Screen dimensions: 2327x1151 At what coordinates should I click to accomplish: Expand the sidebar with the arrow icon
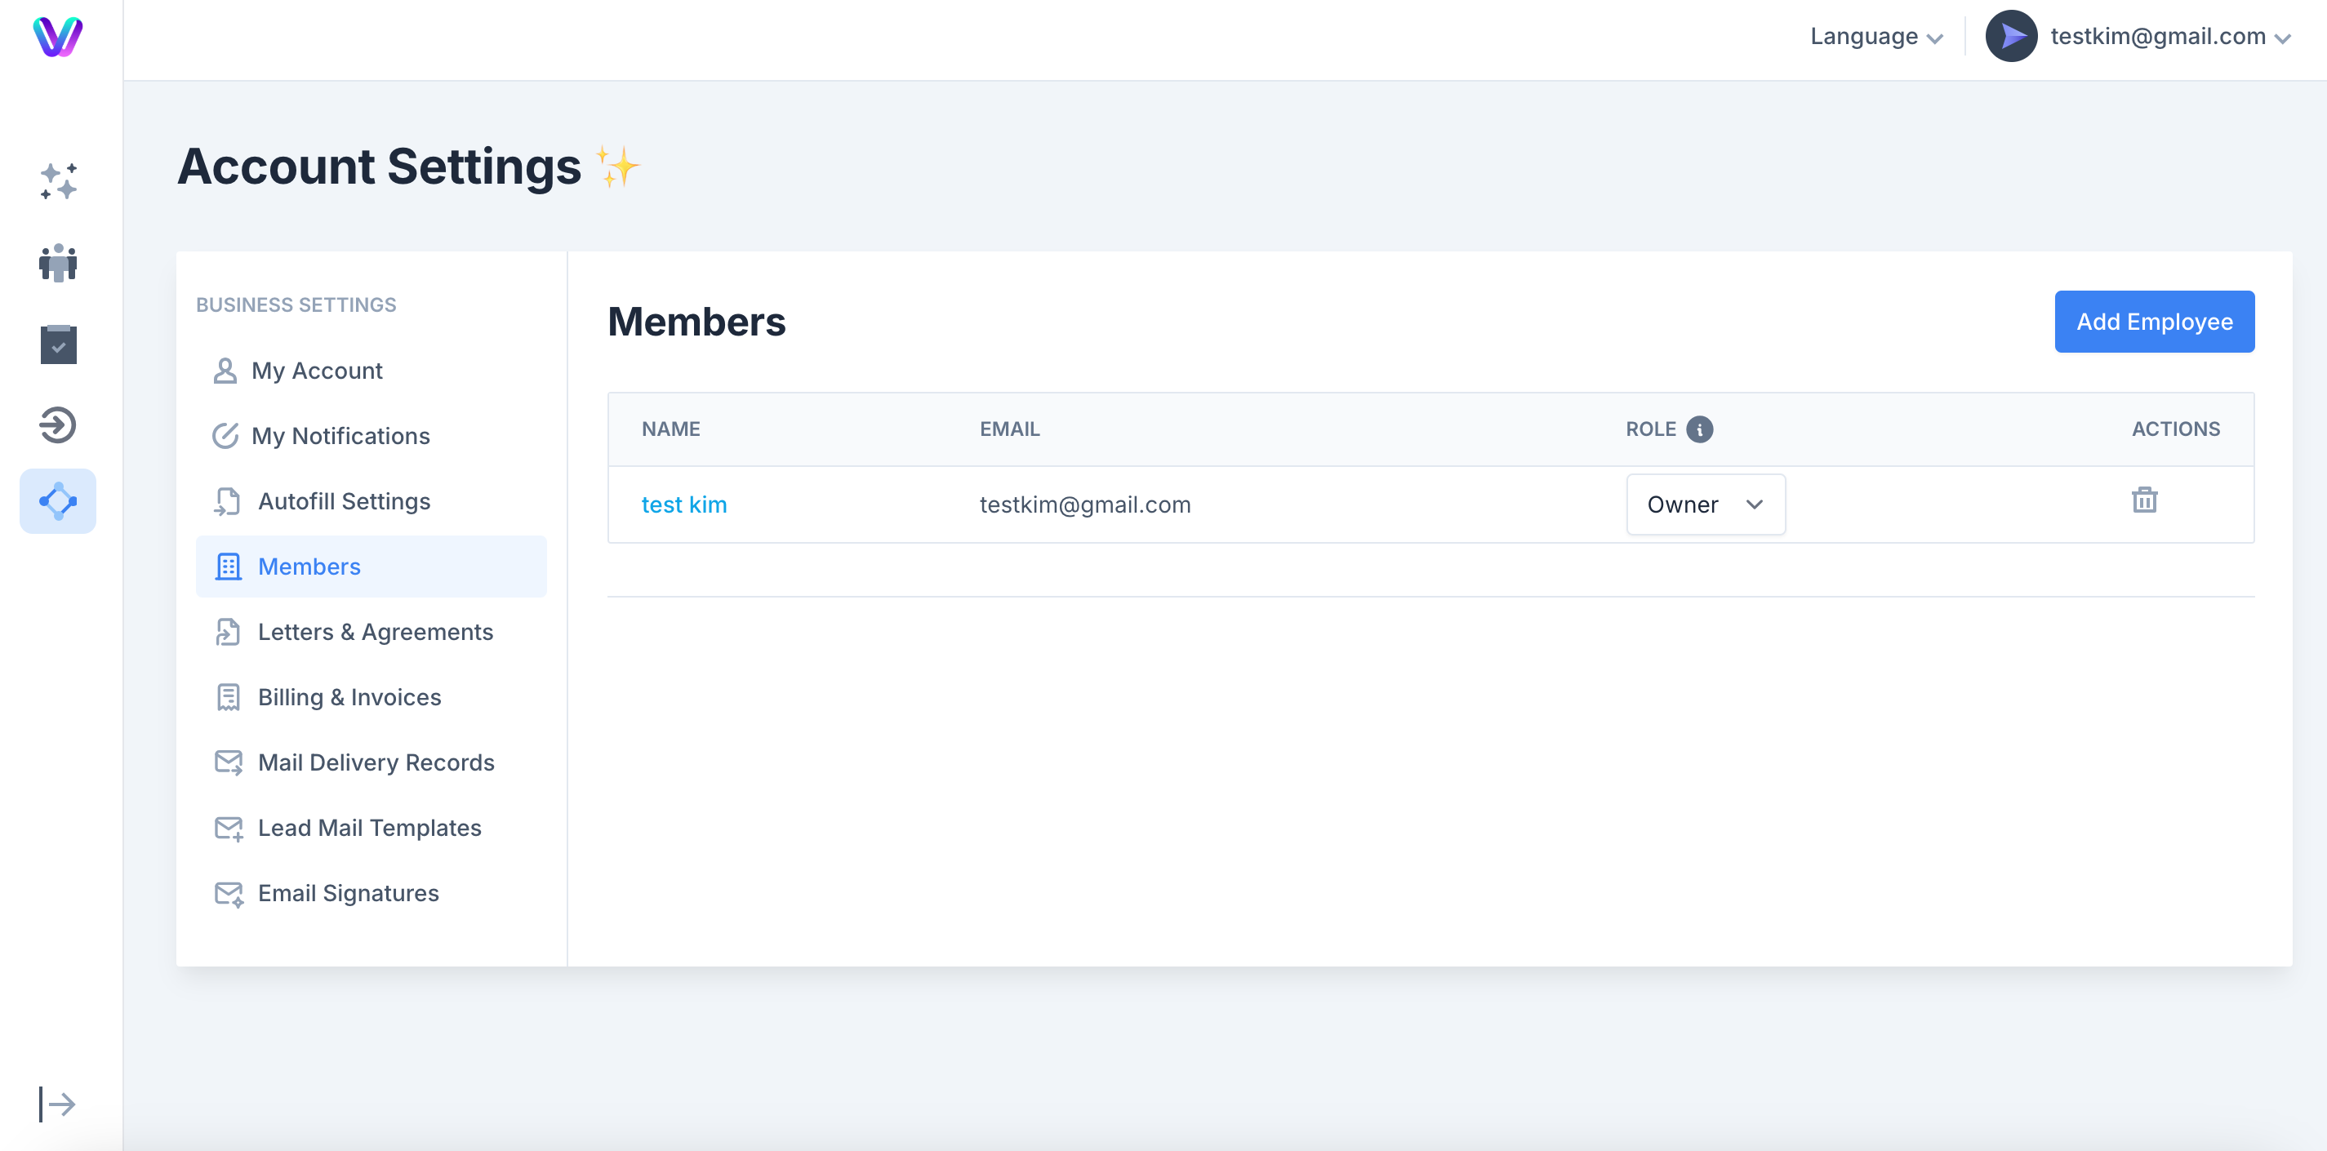coord(58,1104)
